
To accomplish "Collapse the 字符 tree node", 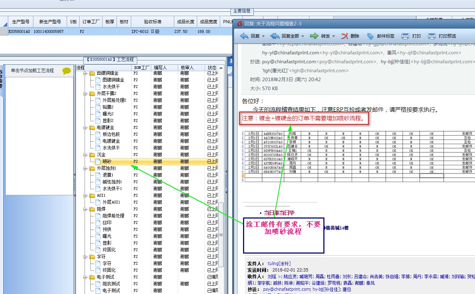I will [x=85, y=257].
